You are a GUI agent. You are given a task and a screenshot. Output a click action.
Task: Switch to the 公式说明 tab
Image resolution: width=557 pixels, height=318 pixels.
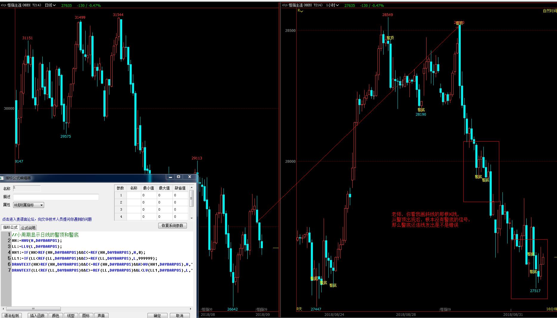click(28, 228)
